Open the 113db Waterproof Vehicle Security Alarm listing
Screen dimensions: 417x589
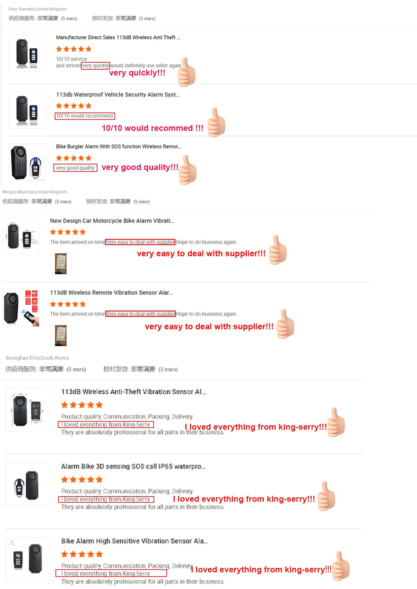click(x=118, y=95)
